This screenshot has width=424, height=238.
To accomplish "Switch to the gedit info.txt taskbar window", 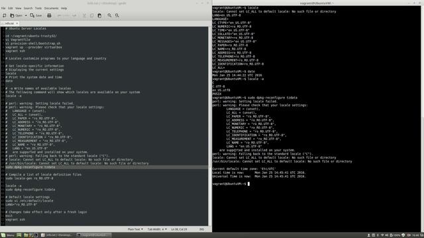I will (57, 235).
